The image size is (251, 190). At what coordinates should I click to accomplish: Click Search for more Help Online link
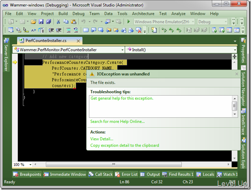click(x=118, y=122)
